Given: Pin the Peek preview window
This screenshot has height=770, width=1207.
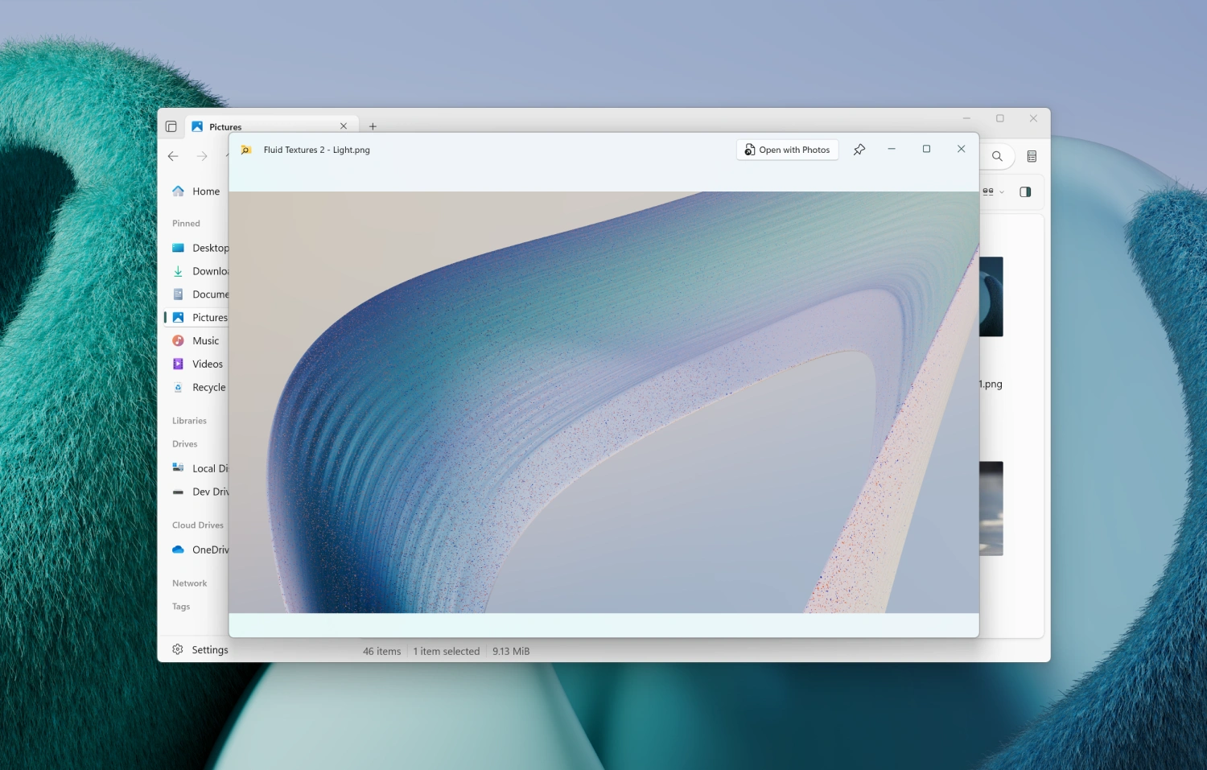Looking at the screenshot, I should click(x=859, y=150).
